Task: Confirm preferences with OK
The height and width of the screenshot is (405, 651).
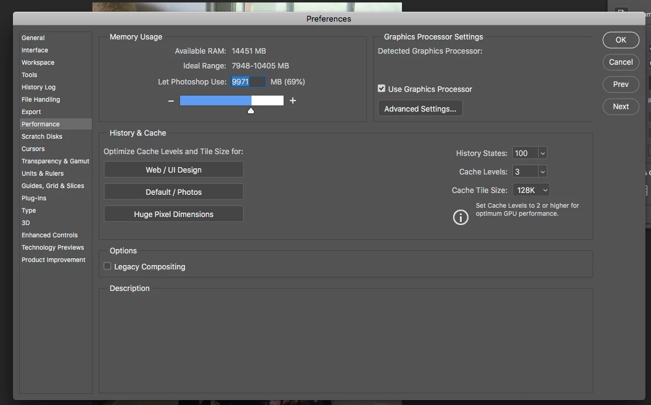Action: tap(621, 40)
